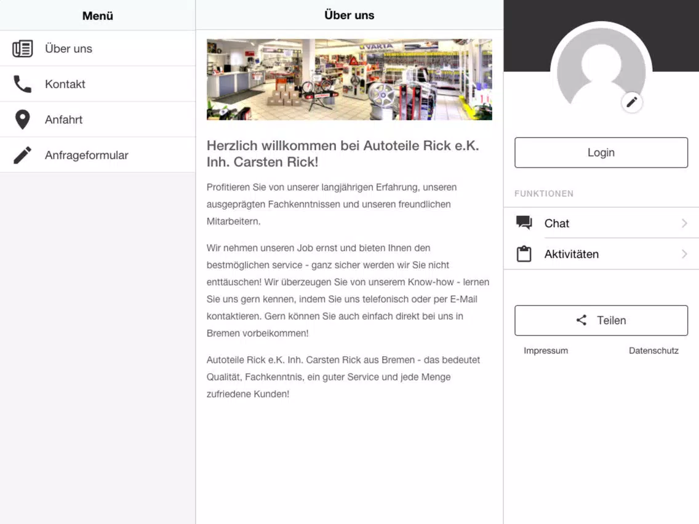Click the grey profile avatar picture
The width and height of the screenshot is (699, 524).
601,67
